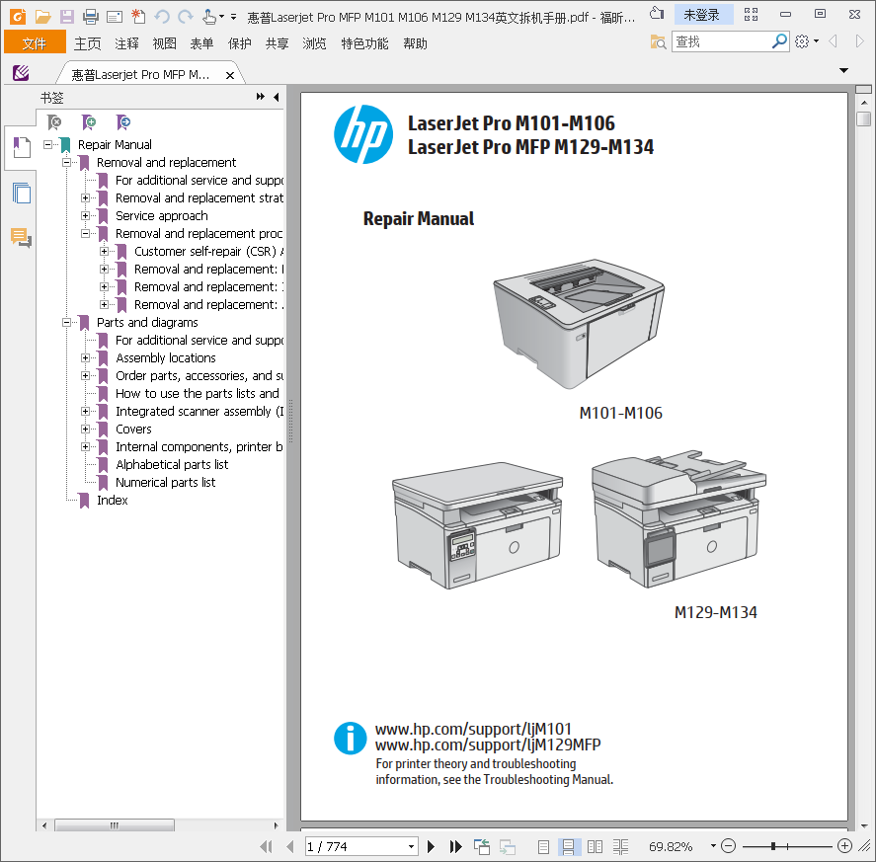Collapse the bookmark panel with left arrow
Viewport: 876px width, 862px height.
276,97
